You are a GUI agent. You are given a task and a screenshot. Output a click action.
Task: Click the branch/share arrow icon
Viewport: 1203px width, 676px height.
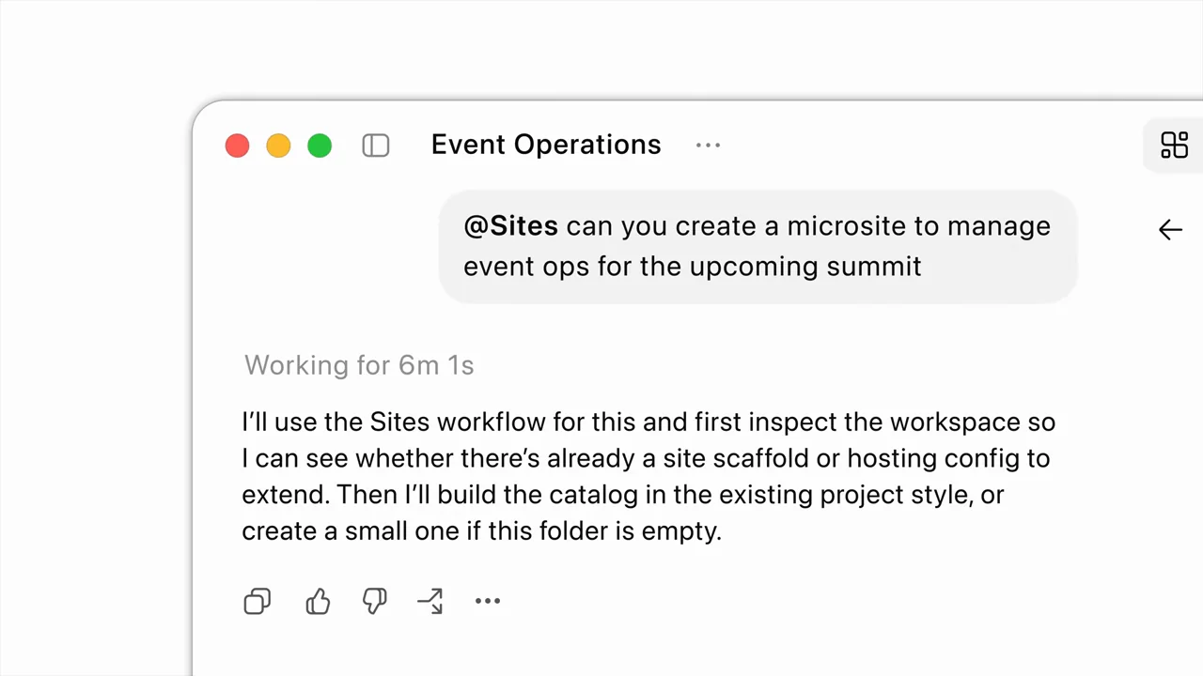pos(430,601)
